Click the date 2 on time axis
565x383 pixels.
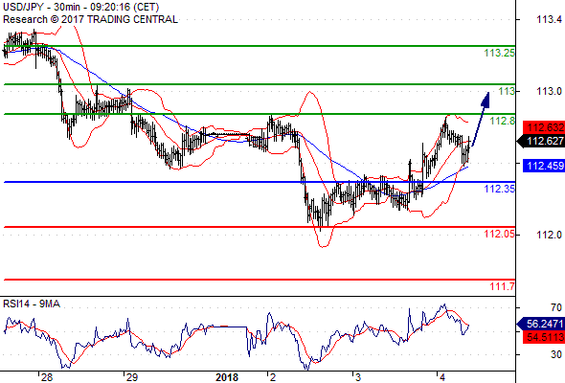point(273,377)
